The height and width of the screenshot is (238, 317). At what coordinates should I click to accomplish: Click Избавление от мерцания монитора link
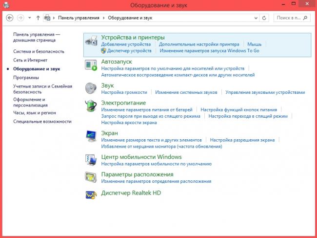161,147
